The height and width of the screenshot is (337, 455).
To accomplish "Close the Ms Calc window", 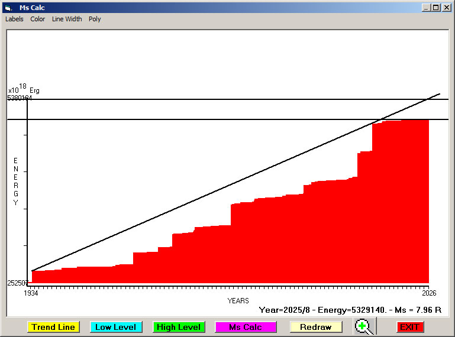I will pyautogui.click(x=446, y=8).
